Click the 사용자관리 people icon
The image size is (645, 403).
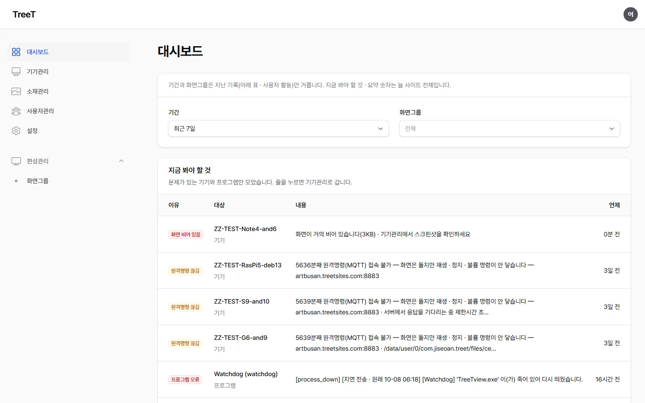pyautogui.click(x=16, y=111)
